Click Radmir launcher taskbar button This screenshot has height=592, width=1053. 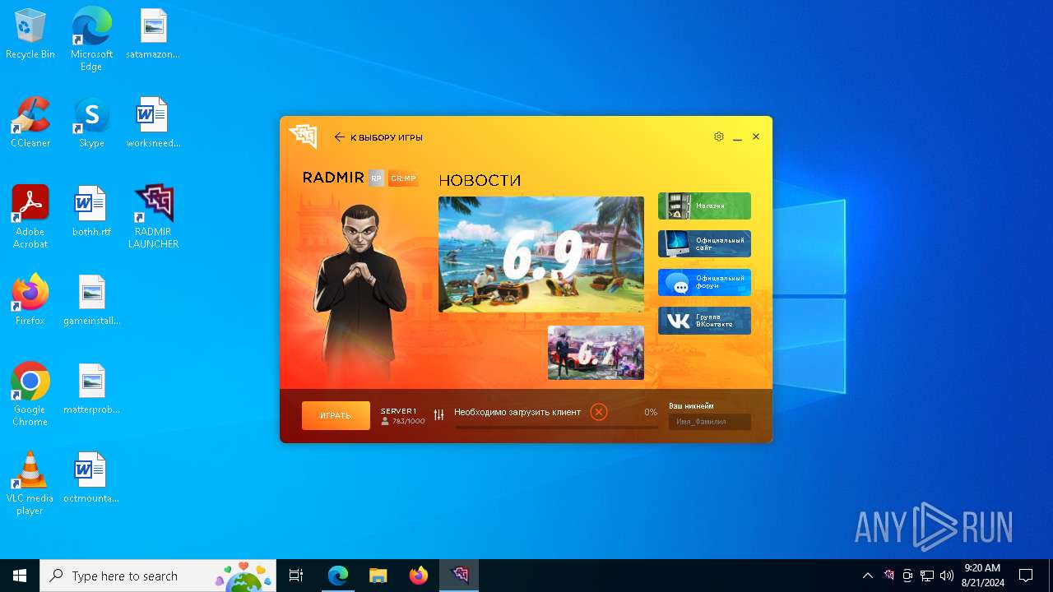(458, 576)
